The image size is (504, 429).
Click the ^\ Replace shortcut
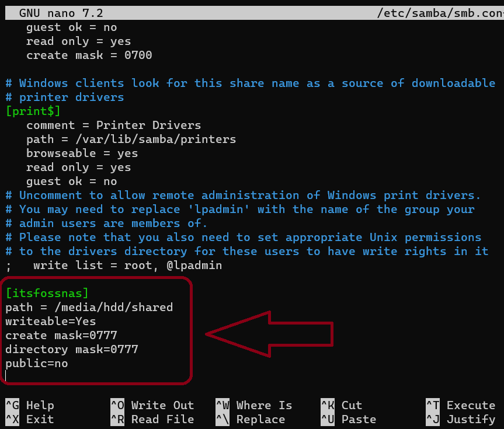coord(251,419)
